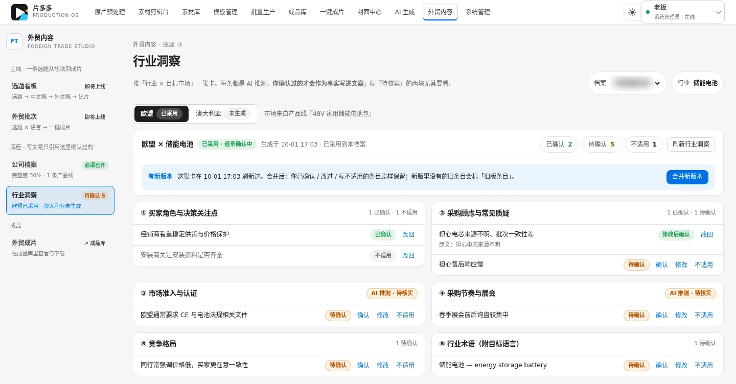Switch to the 澳大利亚 未生成 market tab
736x384 pixels.
(223, 114)
